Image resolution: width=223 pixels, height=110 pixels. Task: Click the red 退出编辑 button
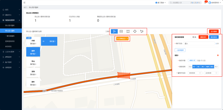pos(214,32)
